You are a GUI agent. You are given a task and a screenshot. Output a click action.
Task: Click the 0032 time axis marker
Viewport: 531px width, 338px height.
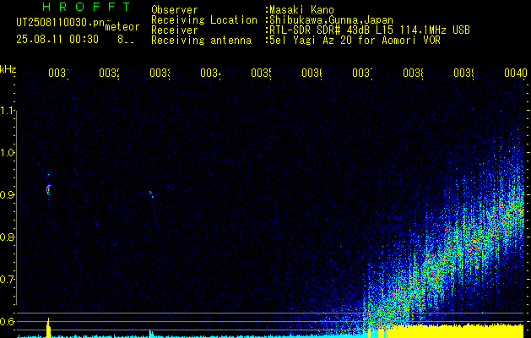click(109, 73)
